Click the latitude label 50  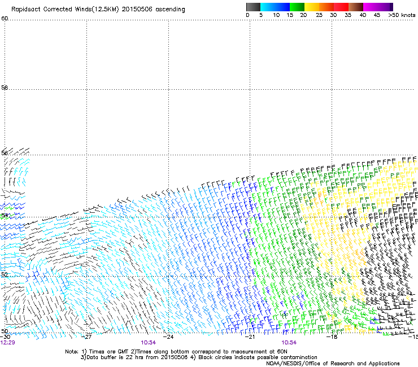(5, 331)
